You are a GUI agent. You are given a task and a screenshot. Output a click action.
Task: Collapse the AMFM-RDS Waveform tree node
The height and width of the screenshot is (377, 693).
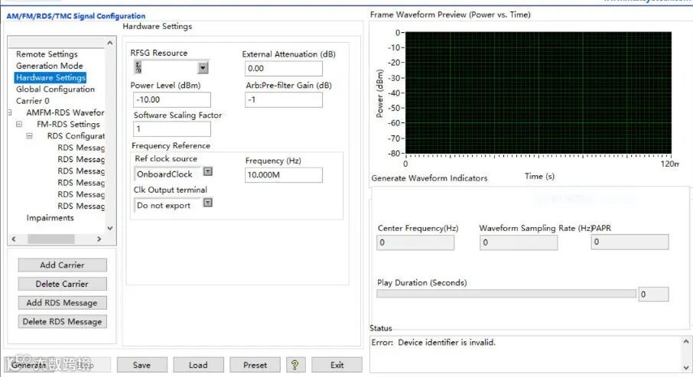coord(10,112)
